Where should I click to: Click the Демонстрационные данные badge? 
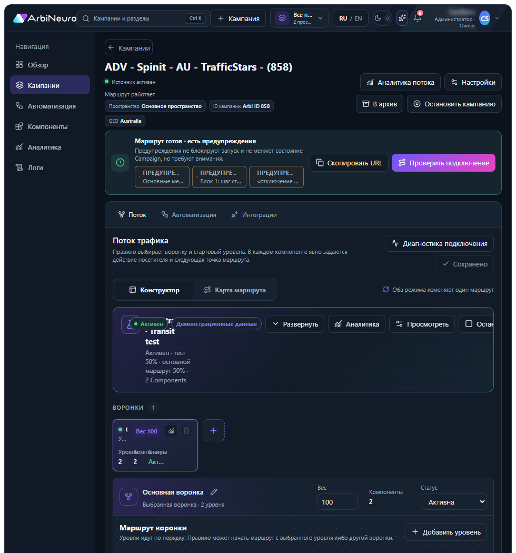(216, 324)
